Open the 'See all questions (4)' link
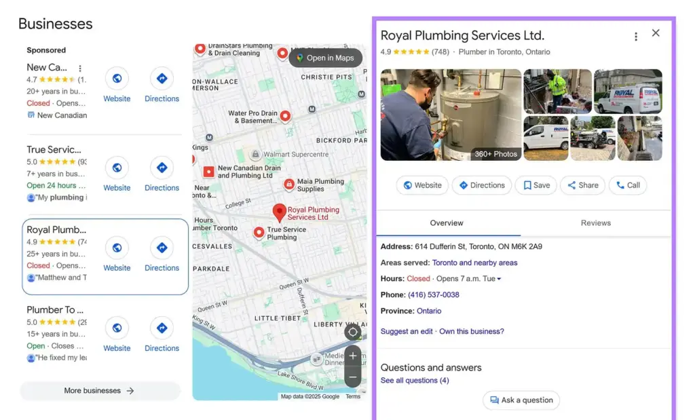695x420 pixels. pos(415,380)
